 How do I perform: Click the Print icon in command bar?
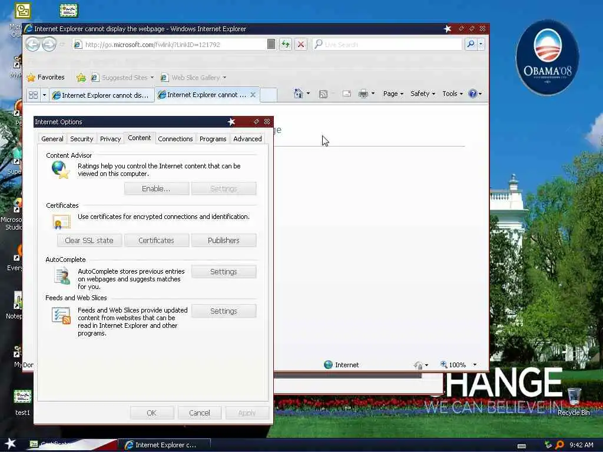pyautogui.click(x=363, y=94)
